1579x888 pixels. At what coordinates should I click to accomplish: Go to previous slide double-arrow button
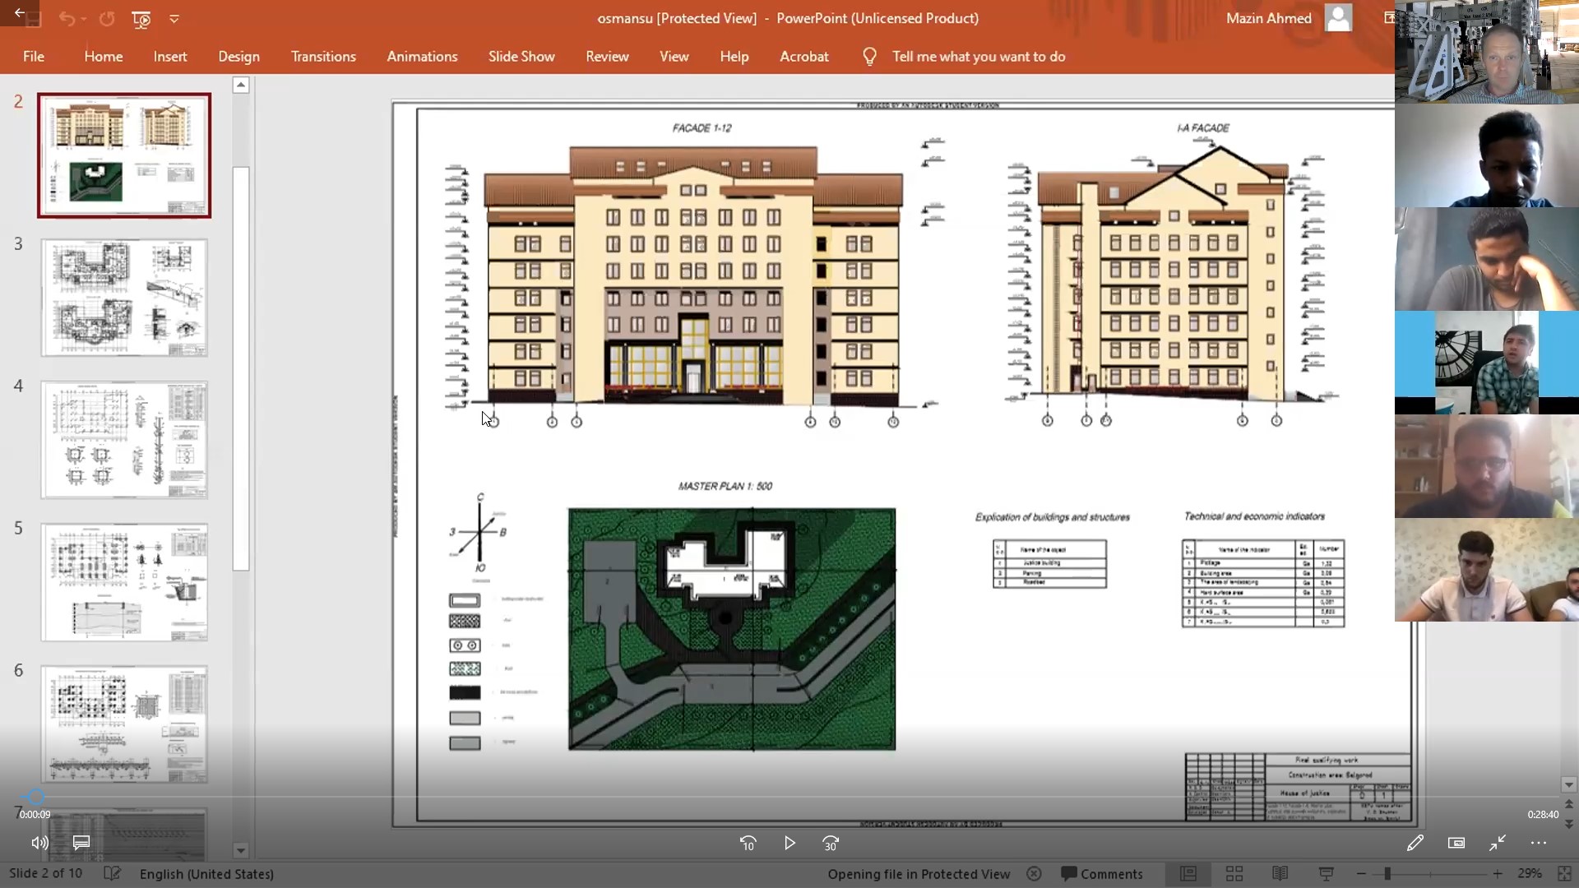[x=1568, y=804]
